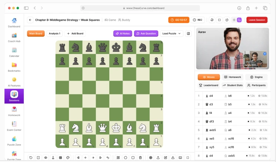Open the Student Stats tab
This screenshot has height=162, width=276.
(233, 85)
